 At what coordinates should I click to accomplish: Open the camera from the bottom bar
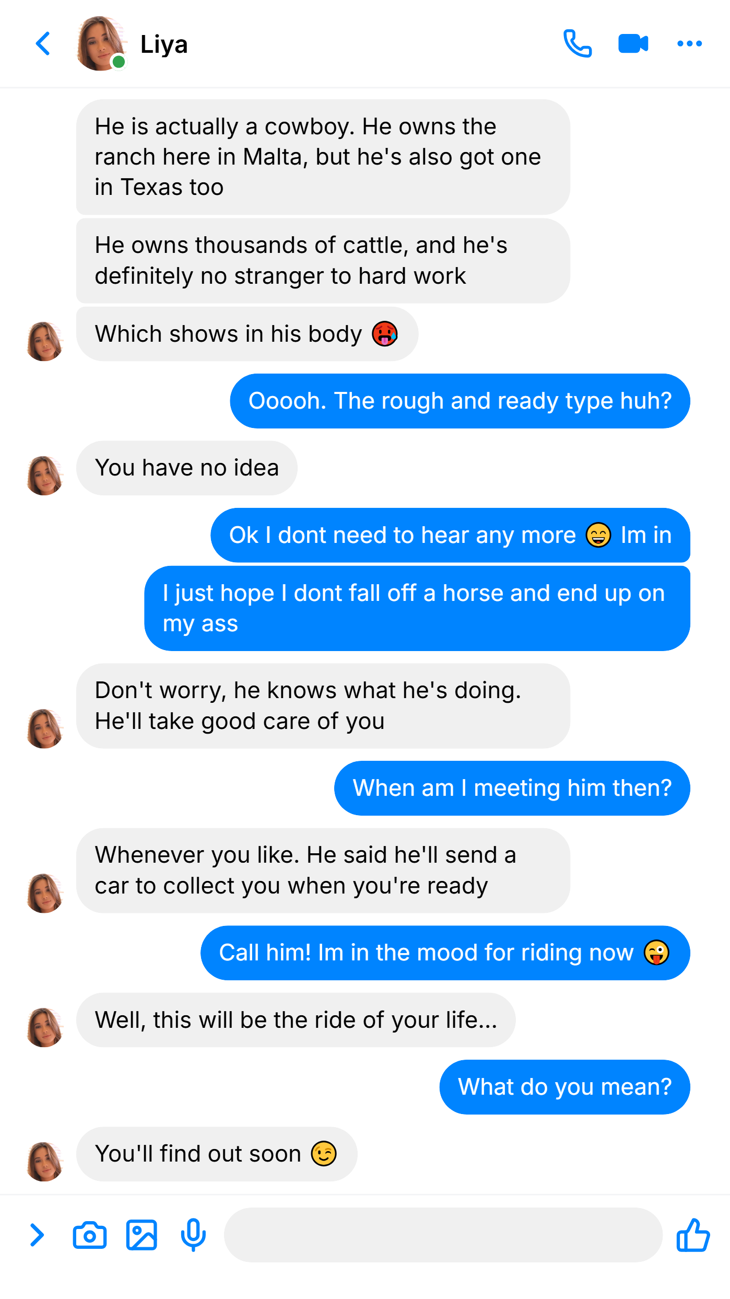(90, 1235)
